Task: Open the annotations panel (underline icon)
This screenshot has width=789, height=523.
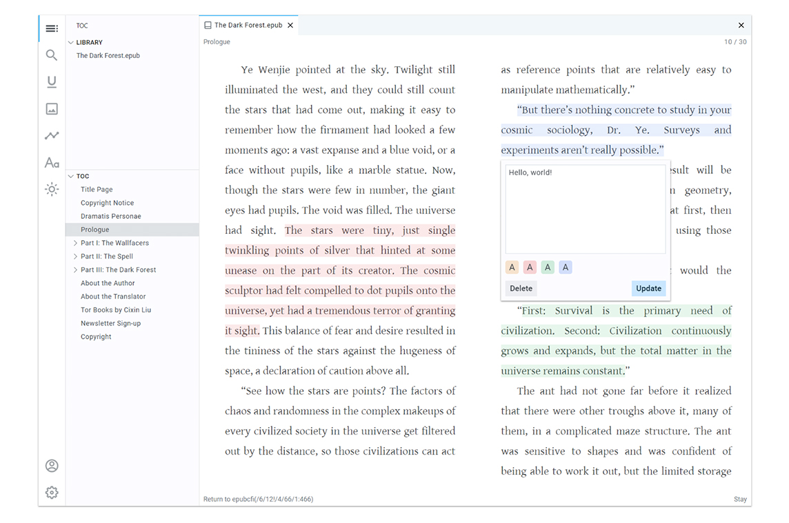Action: pos(52,81)
